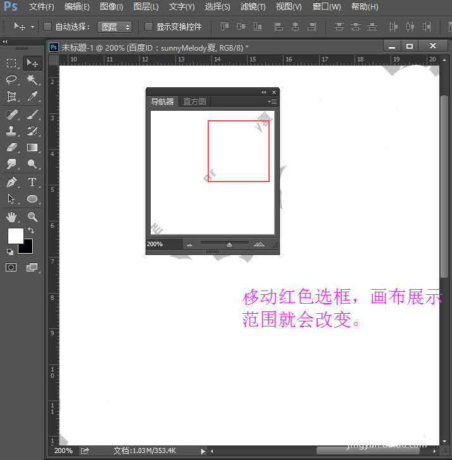Click the Navigator zoom in button
This screenshot has height=460, width=452.
pyautogui.click(x=259, y=244)
